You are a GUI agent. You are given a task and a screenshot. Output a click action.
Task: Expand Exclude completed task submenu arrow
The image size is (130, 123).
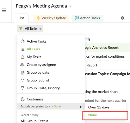pyautogui.click(x=81, y=107)
